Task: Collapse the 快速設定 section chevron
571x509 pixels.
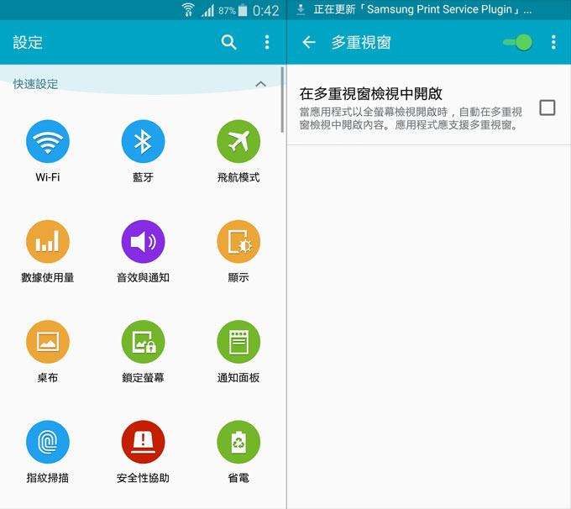Action: [x=260, y=84]
